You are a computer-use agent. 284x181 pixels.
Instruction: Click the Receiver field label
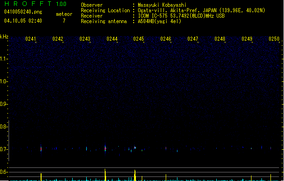[92, 16]
